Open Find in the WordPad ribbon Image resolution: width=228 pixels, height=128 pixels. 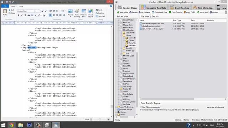tap(99, 10)
